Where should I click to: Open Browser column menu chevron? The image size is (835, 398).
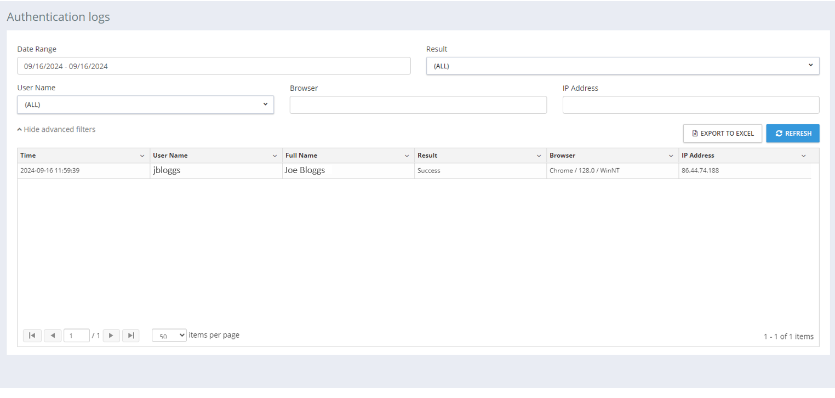point(671,156)
